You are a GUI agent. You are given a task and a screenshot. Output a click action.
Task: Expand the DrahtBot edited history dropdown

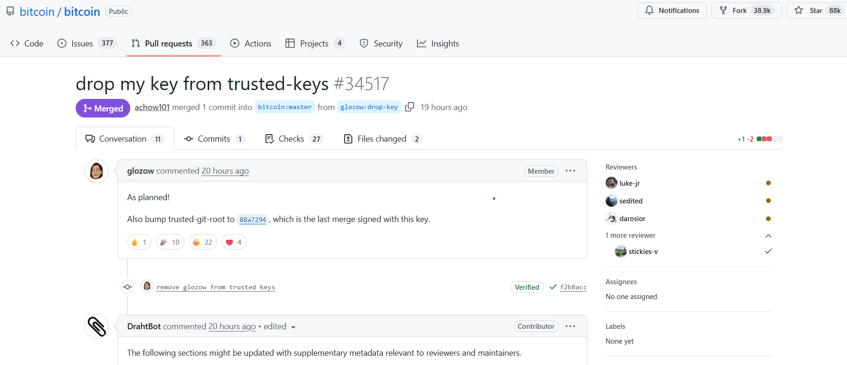coord(293,327)
